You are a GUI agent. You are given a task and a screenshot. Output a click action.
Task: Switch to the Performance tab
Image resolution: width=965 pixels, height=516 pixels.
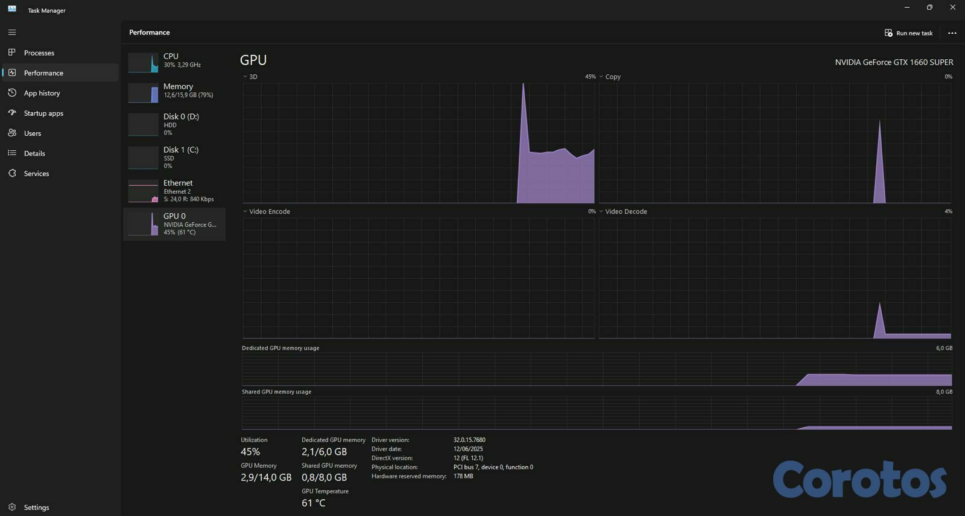(43, 73)
